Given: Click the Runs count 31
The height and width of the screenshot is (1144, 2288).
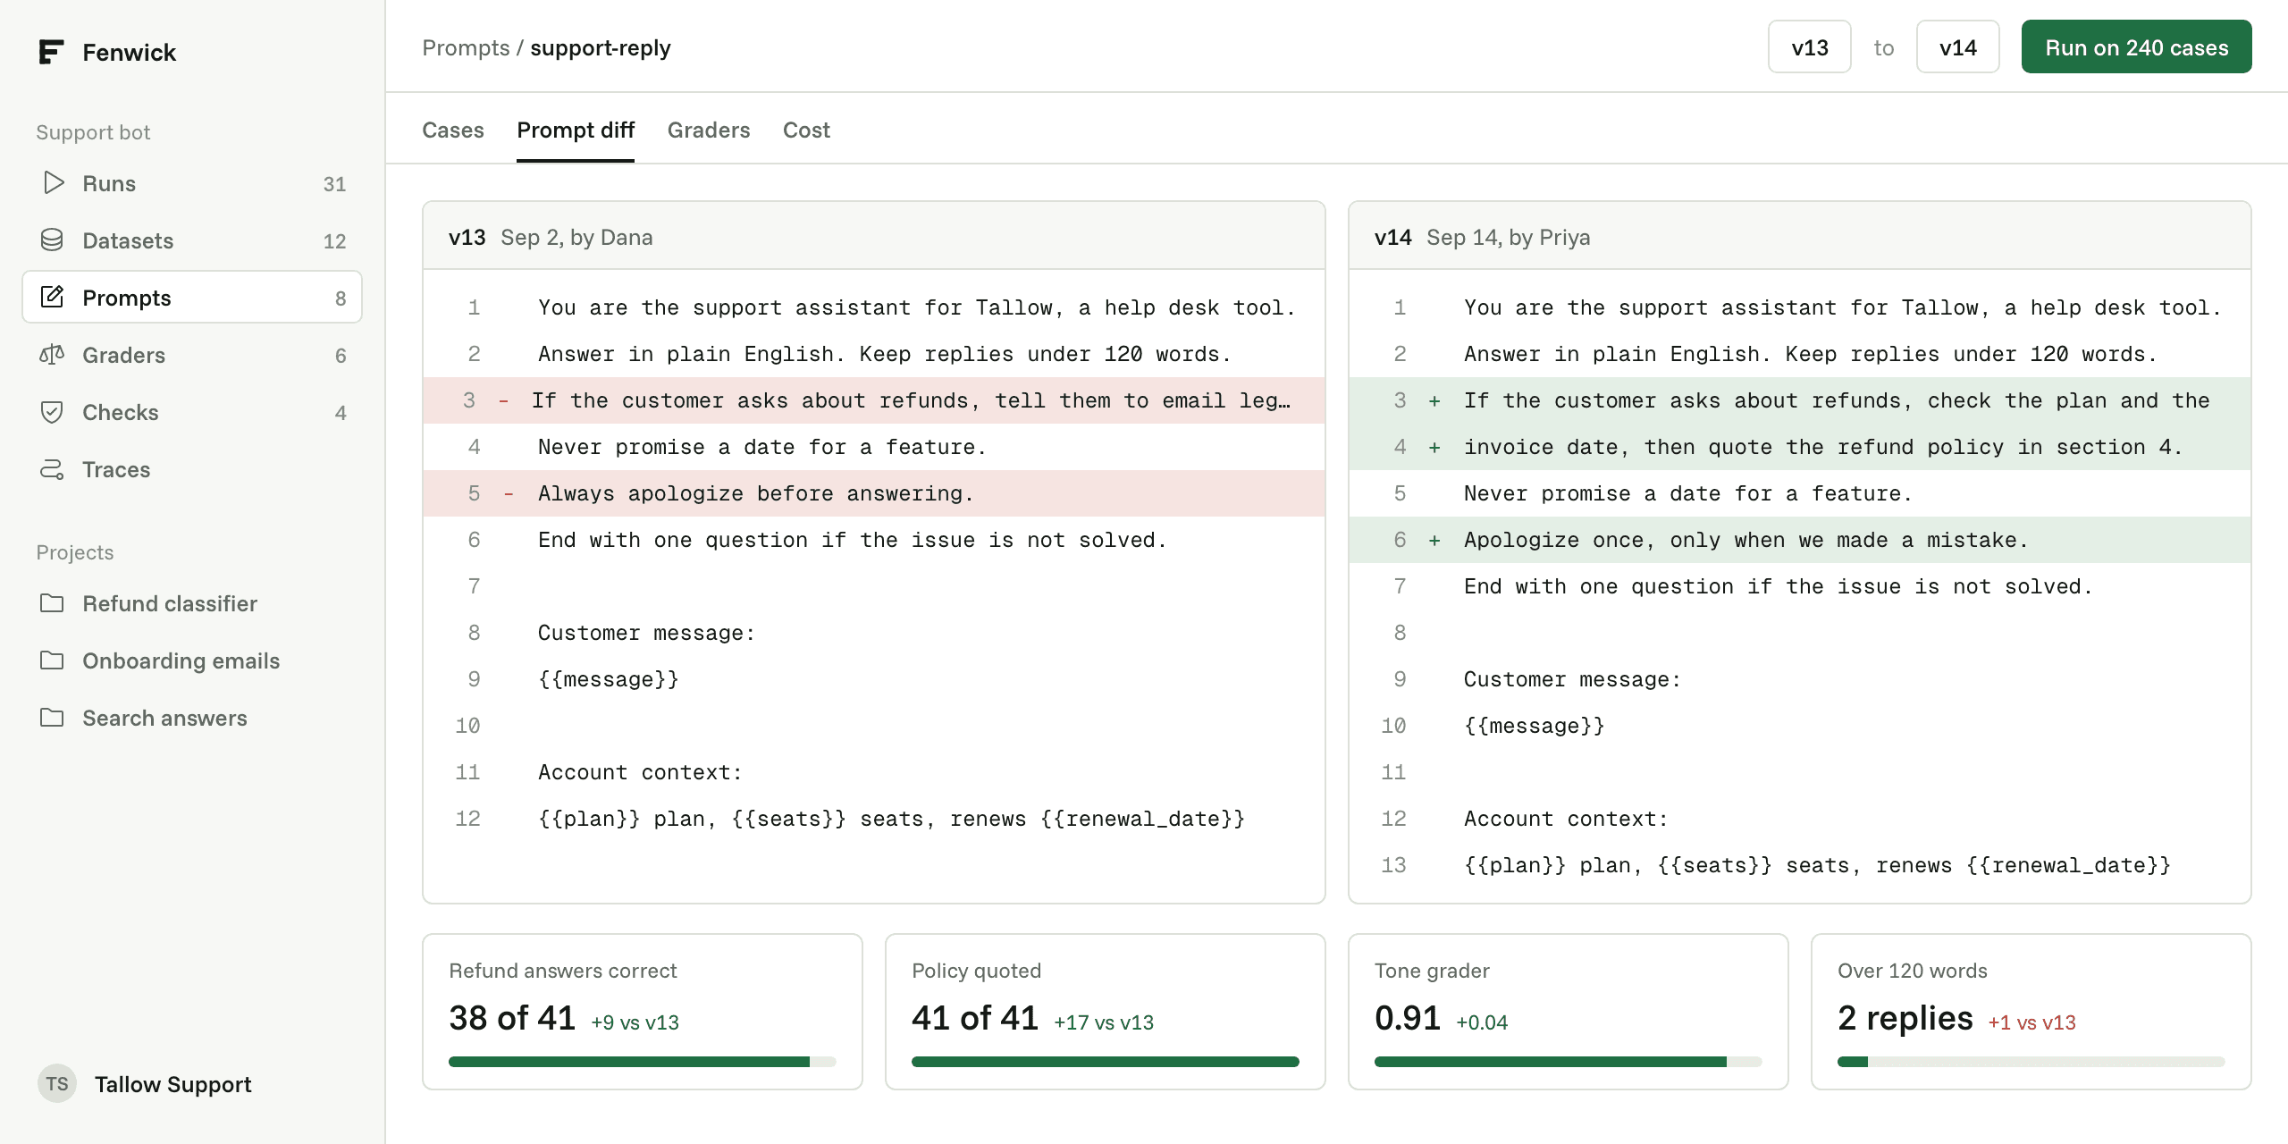Looking at the screenshot, I should click(334, 184).
